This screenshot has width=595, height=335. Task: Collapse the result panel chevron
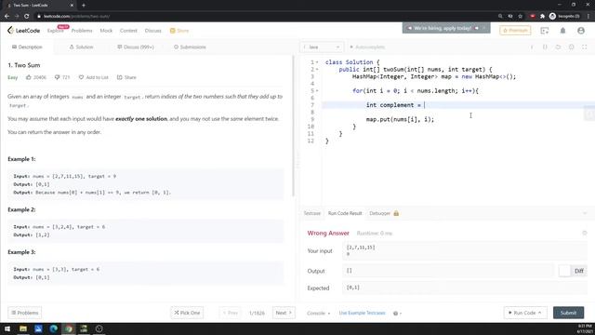pyautogui.click(x=585, y=213)
